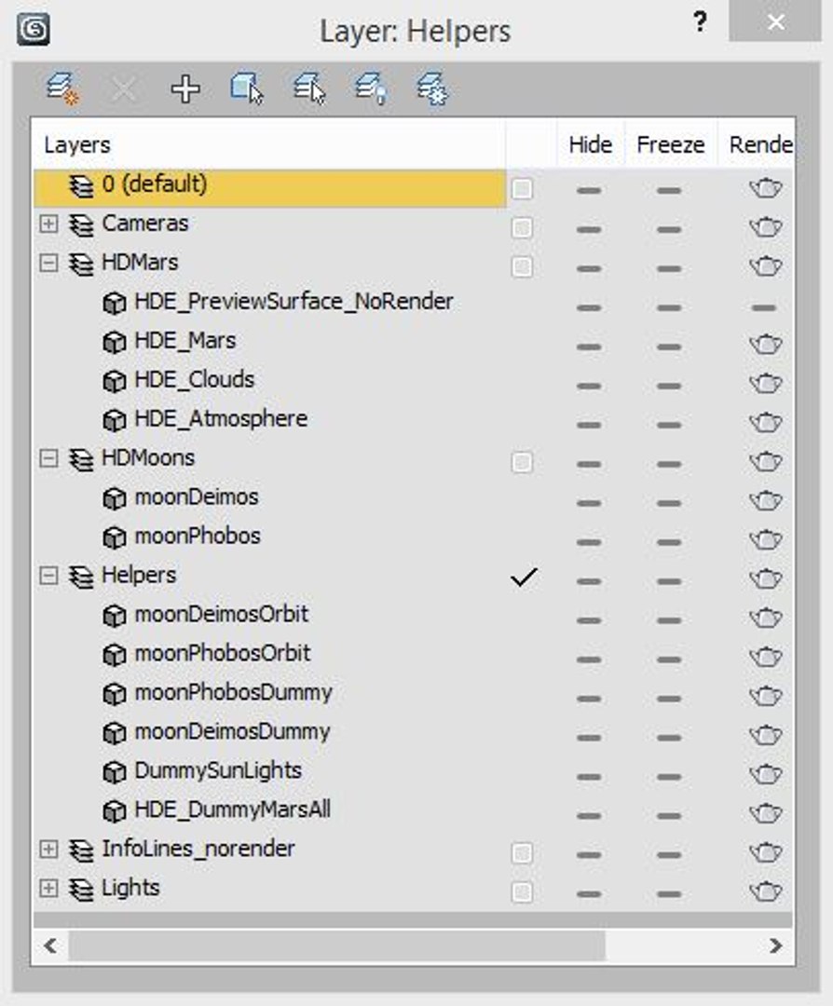Expand the Lights layer

48,889
